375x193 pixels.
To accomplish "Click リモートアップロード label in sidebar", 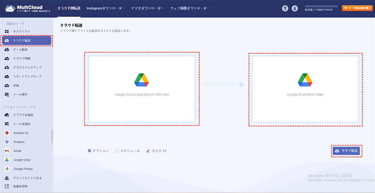I will tap(27, 77).
